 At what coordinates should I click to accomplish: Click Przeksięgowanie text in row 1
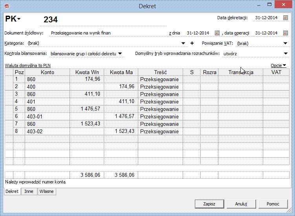(159, 80)
